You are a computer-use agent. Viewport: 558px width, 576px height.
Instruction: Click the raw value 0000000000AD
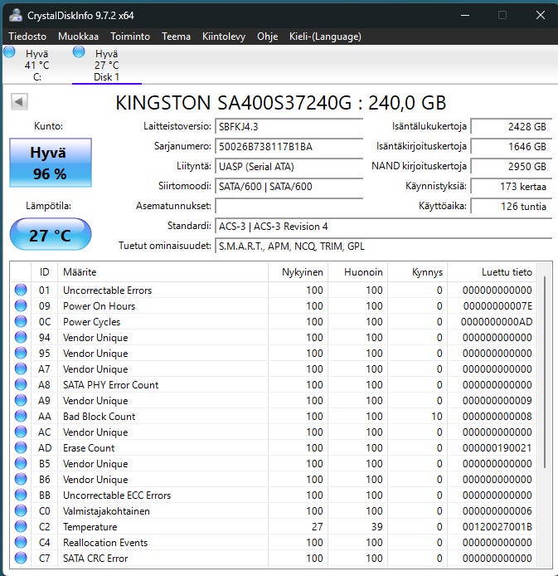click(497, 322)
